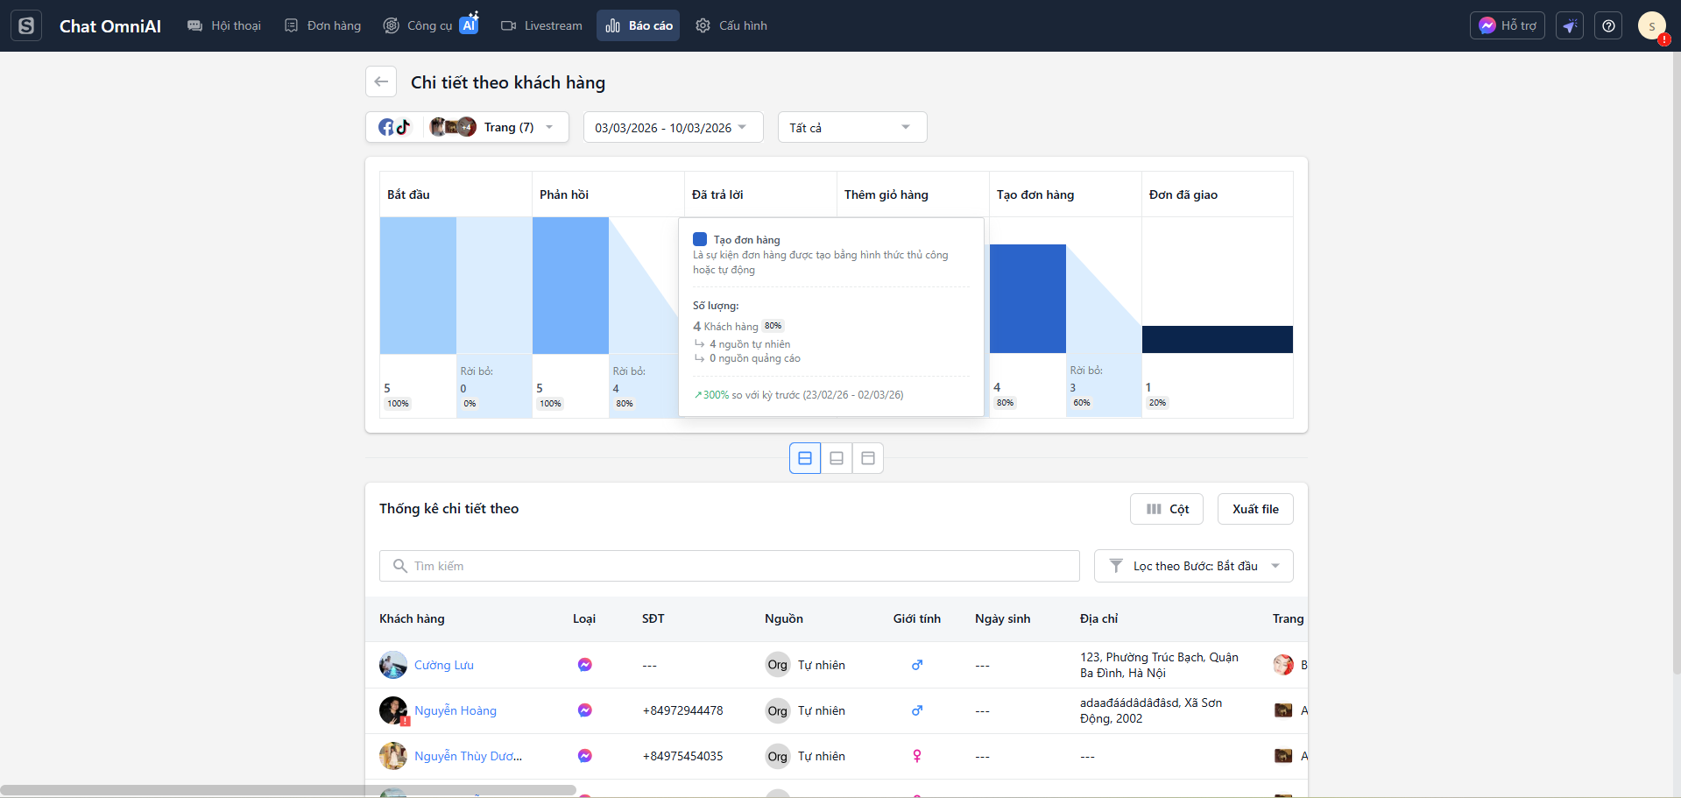Switch to the second layout view toggle
Screen dimensions: 1681x798
(837, 458)
